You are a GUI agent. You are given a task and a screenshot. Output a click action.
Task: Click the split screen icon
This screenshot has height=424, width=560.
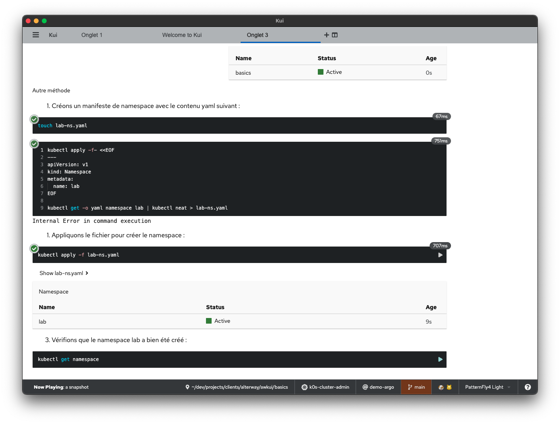(335, 35)
